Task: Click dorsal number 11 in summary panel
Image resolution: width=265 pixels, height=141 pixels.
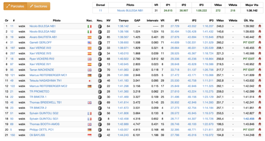Action: 101,11
